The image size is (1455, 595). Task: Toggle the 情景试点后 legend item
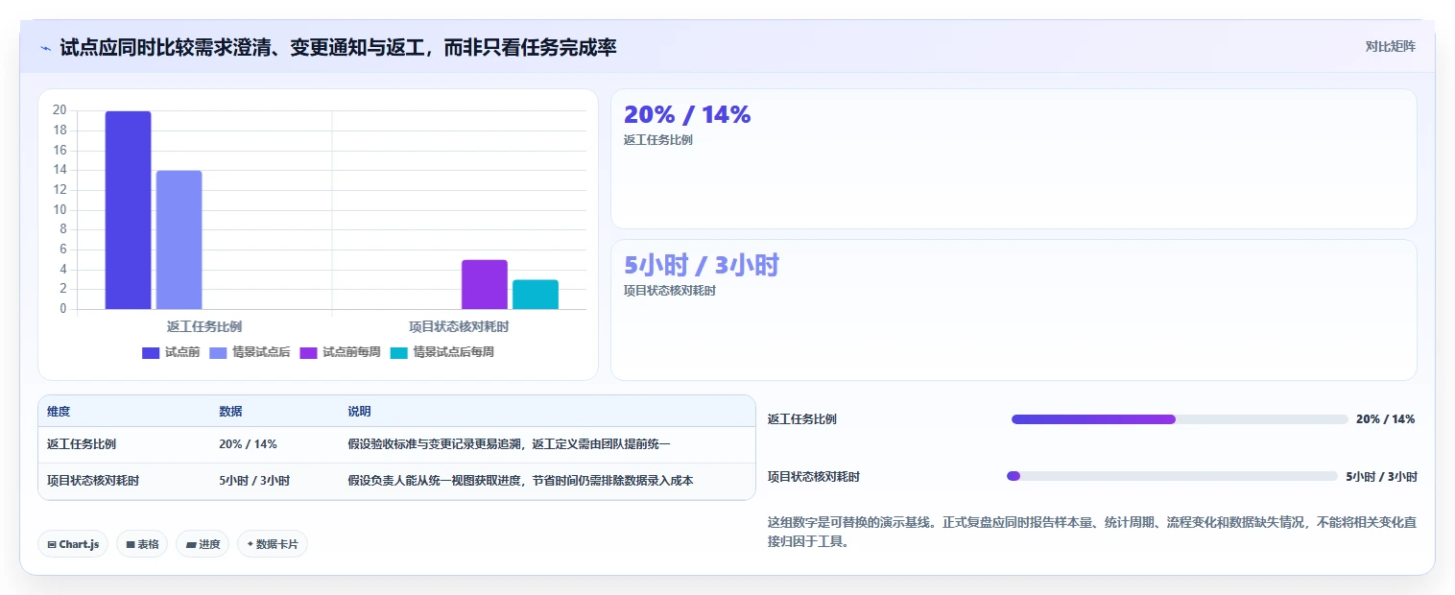250,352
